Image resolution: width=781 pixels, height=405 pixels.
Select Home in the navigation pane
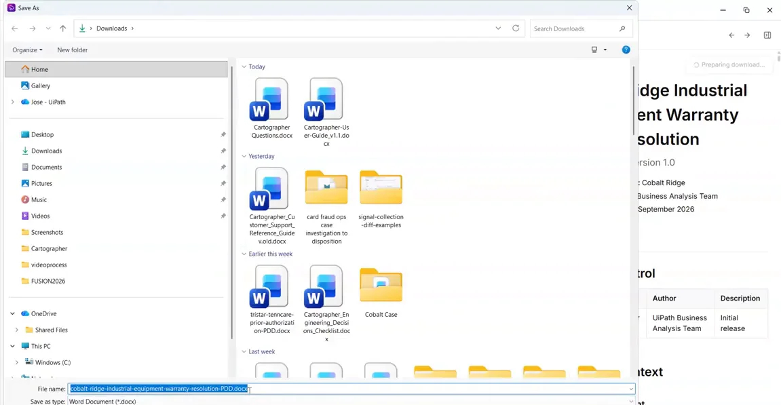point(116,69)
